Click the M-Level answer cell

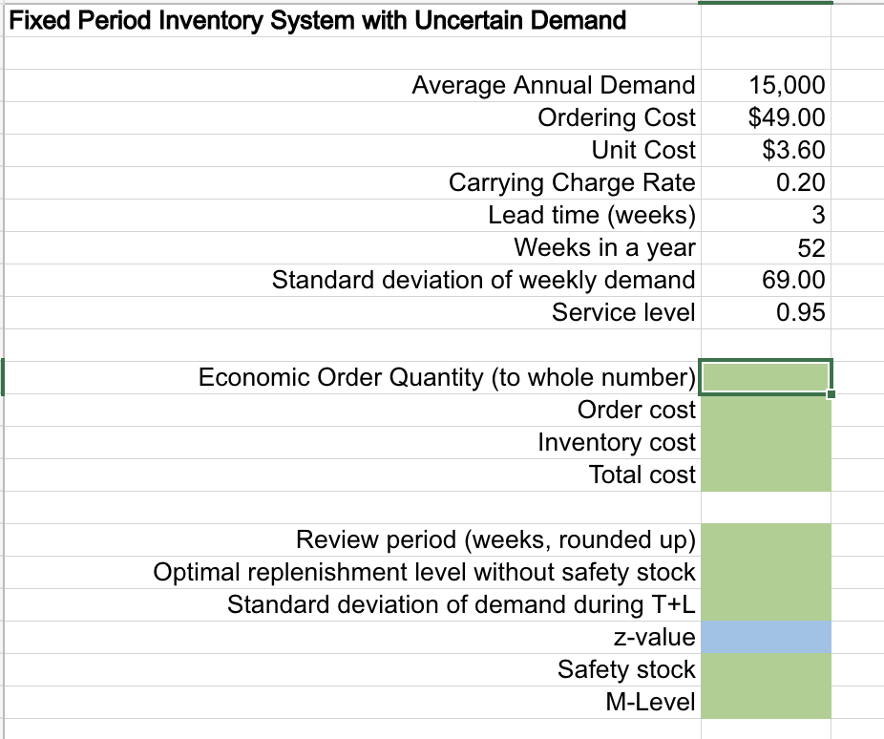pos(765,702)
